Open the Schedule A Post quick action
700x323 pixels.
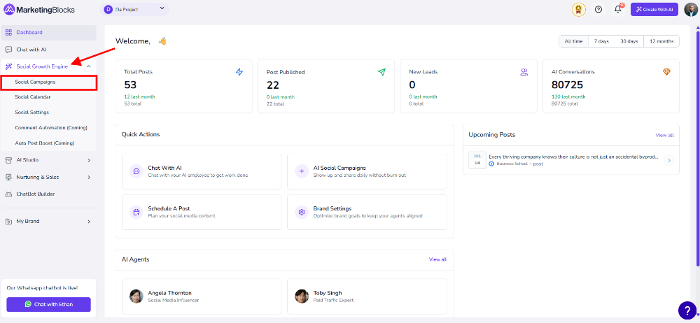(202, 212)
